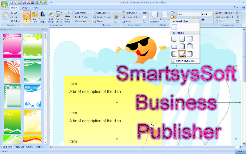The image size is (246, 154).
Task: Customize the Quick Access toolbar arrow
Action: [51, 2]
